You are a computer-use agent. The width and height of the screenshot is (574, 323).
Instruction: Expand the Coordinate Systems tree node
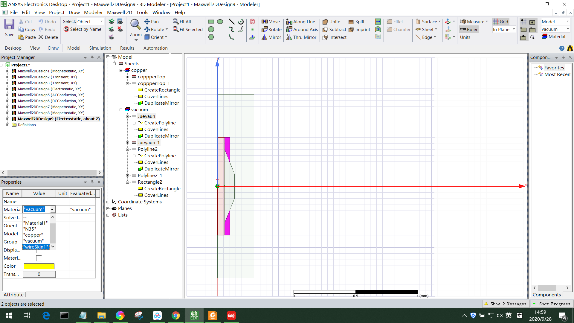(x=108, y=202)
